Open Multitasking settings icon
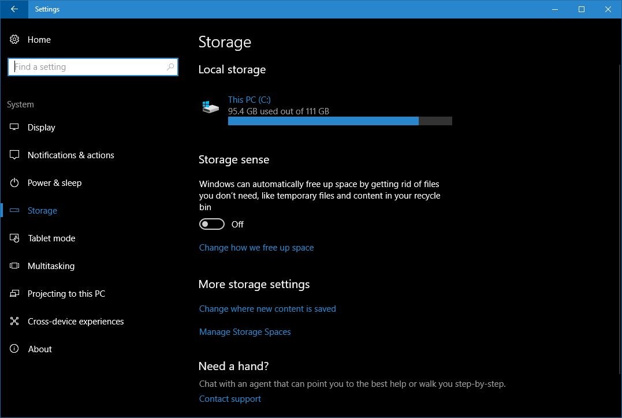 [14, 266]
